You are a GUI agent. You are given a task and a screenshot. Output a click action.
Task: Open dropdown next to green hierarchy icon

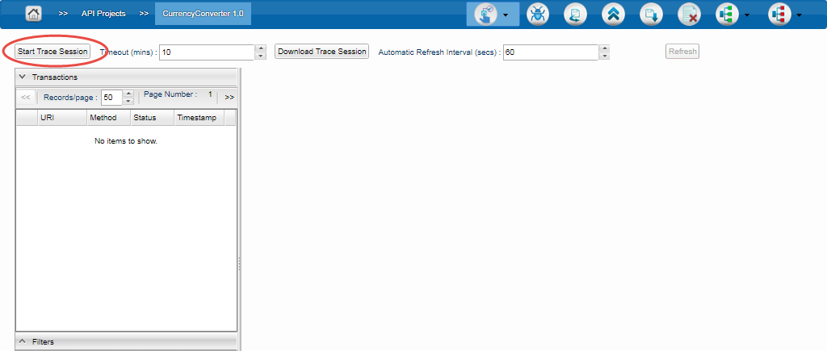click(747, 15)
